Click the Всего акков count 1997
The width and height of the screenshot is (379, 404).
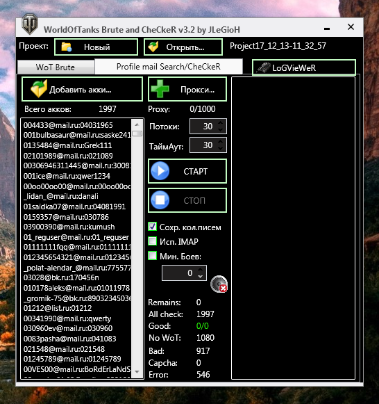107,109
